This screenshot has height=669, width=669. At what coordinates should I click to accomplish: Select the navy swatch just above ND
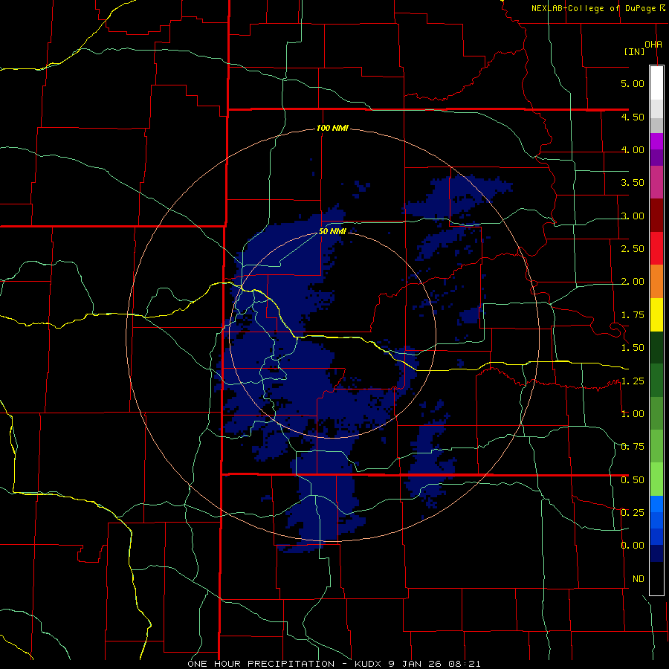point(656,554)
